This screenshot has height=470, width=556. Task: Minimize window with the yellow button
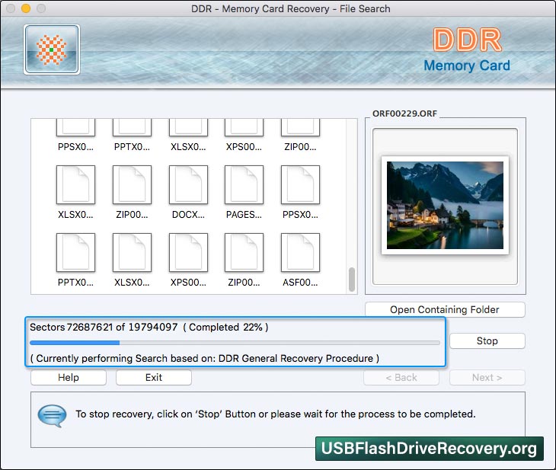tap(26, 8)
